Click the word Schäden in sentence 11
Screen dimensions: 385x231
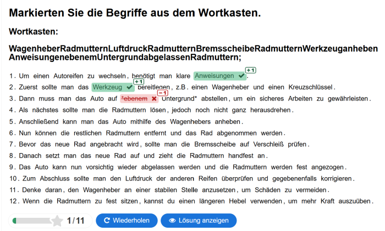tap(267, 190)
